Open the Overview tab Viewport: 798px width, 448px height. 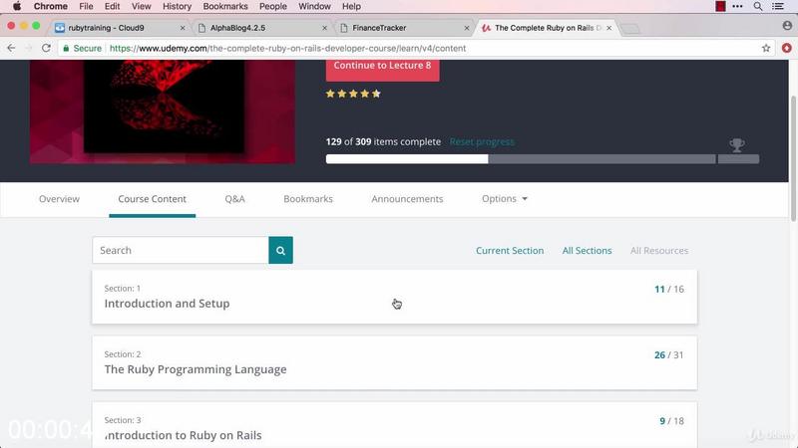point(59,198)
